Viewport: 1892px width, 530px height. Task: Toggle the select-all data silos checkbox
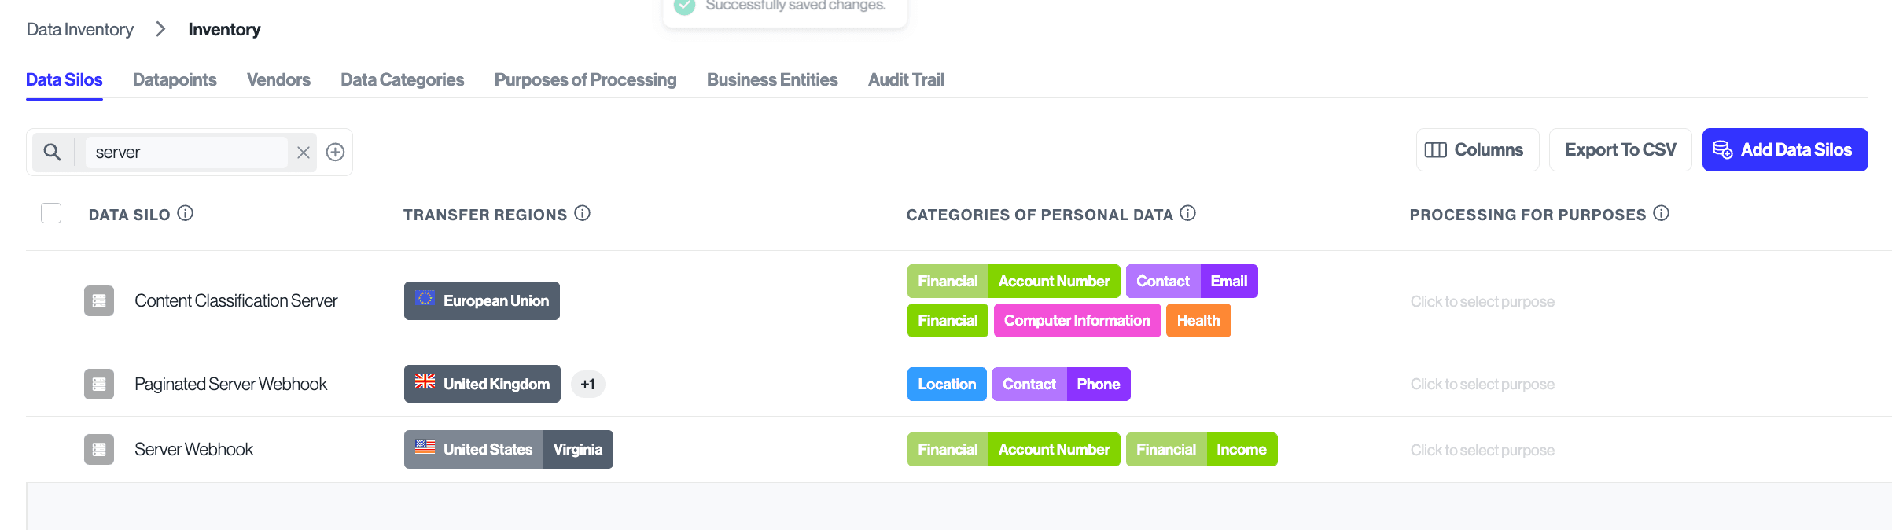(x=51, y=213)
